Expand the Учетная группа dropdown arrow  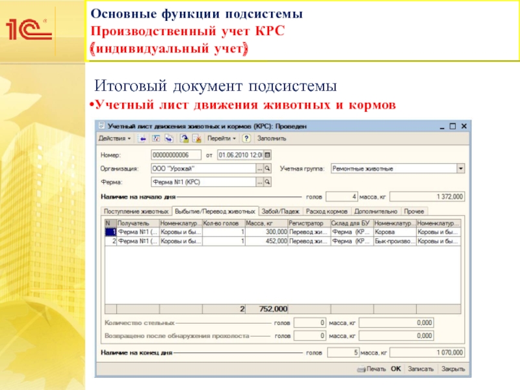[461, 168]
